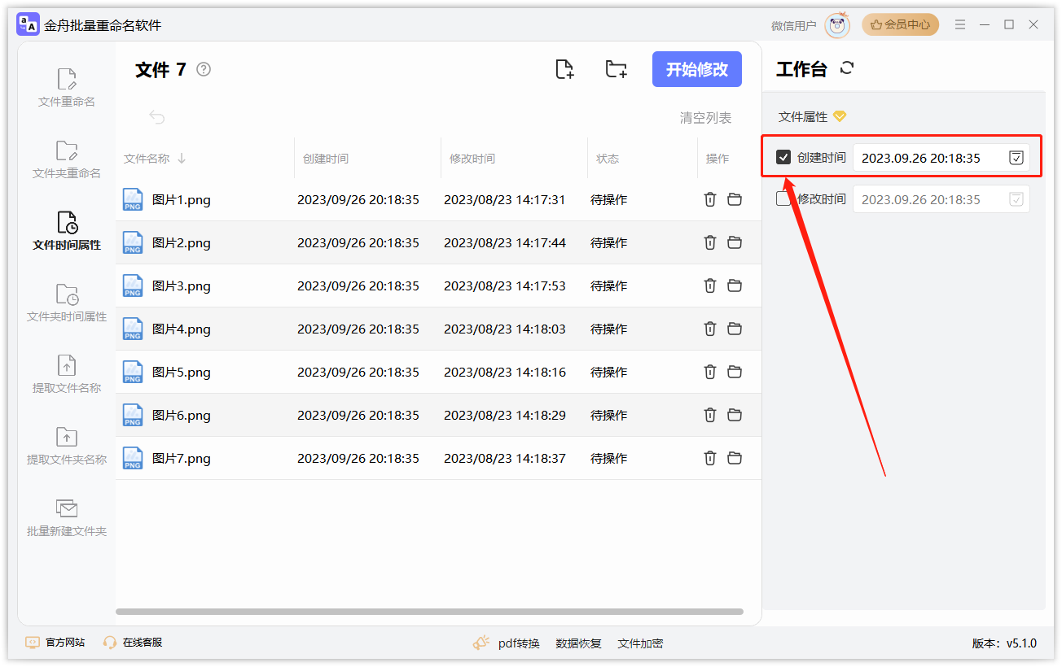Viewport: 1062px width, 667px height.
Task: Click the add folder icon
Action: click(x=616, y=69)
